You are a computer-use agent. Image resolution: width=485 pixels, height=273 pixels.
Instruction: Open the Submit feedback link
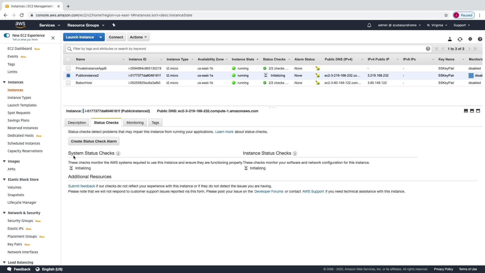click(81, 186)
